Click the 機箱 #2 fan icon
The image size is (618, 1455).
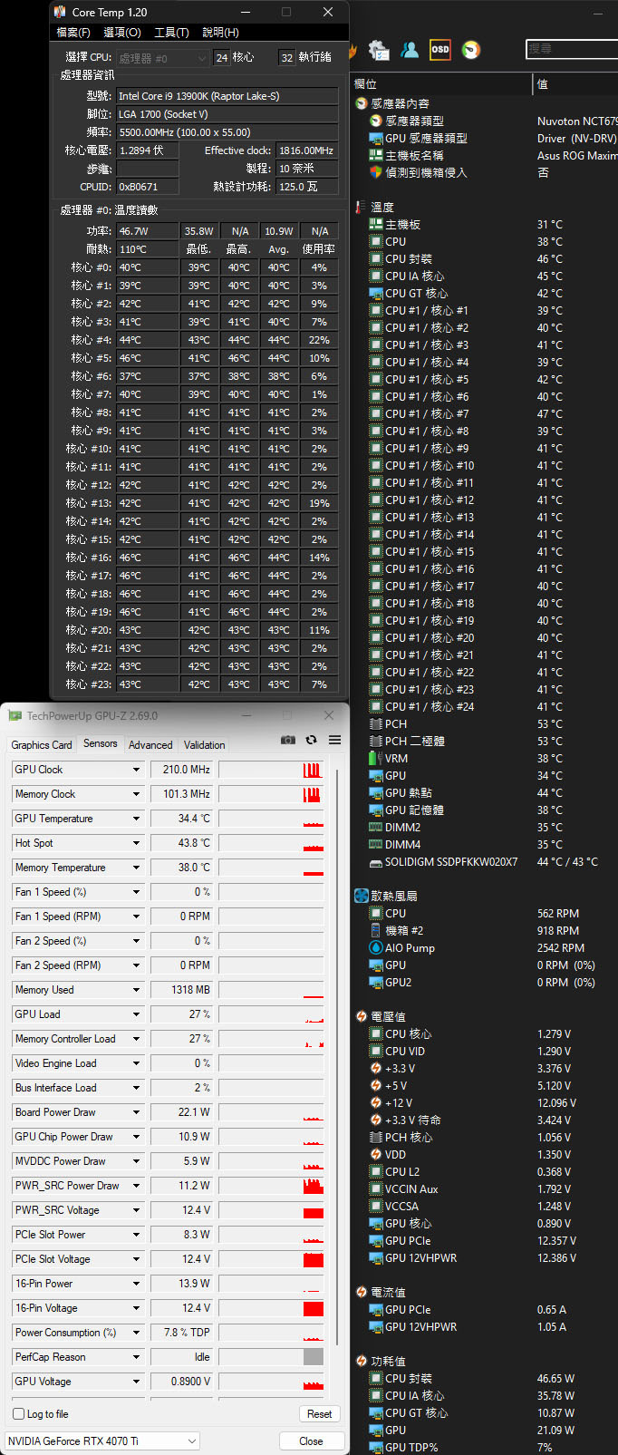coord(376,930)
